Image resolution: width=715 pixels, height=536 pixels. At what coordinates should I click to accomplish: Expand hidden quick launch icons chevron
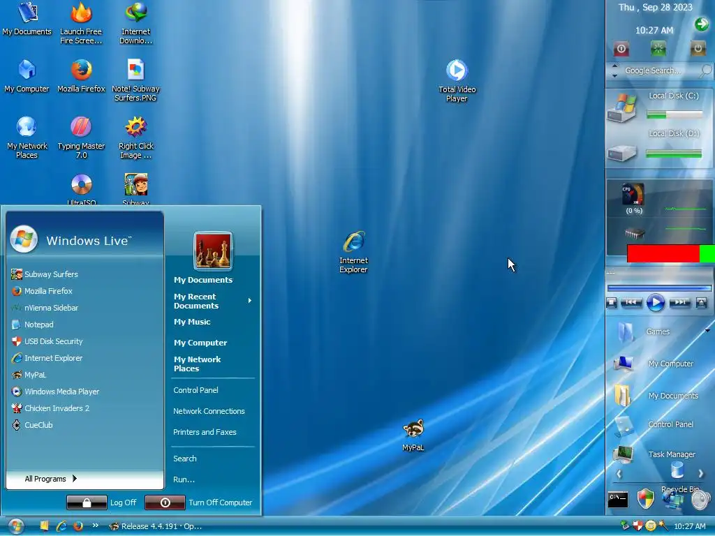tap(95, 525)
